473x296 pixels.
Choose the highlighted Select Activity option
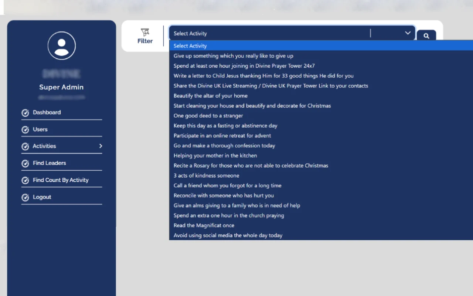point(190,46)
